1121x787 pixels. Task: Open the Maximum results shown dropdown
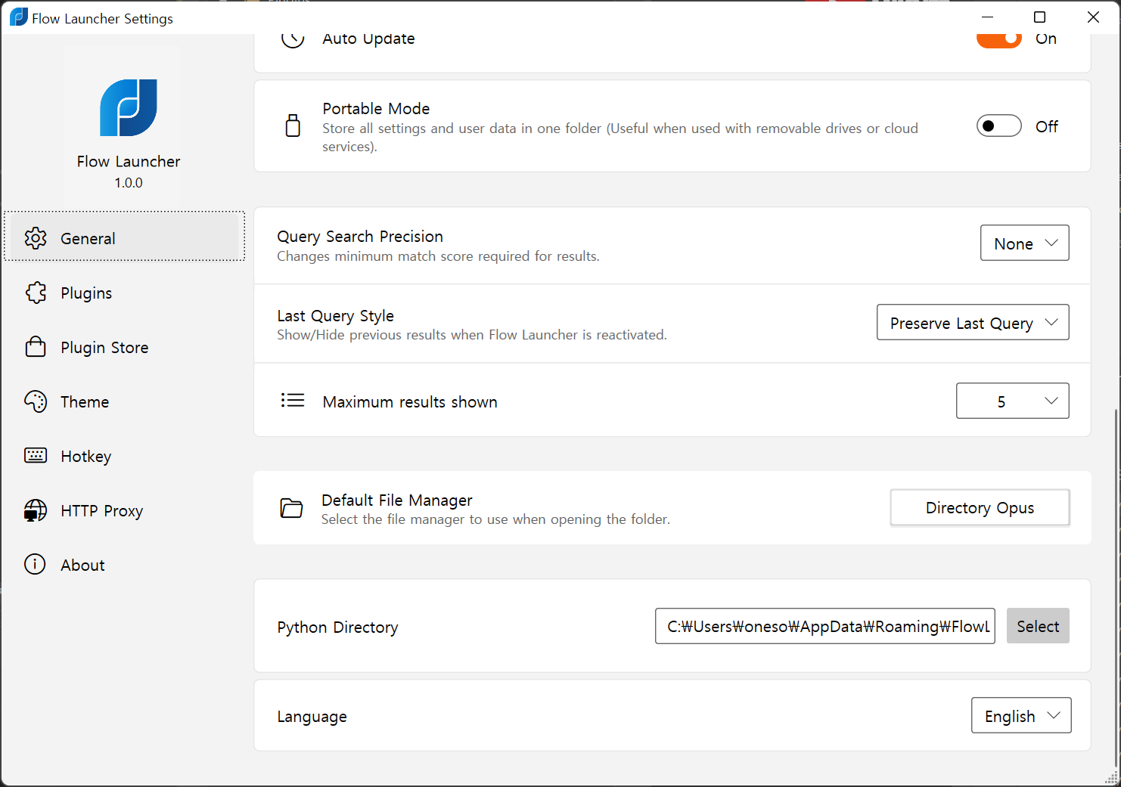(1012, 401)
